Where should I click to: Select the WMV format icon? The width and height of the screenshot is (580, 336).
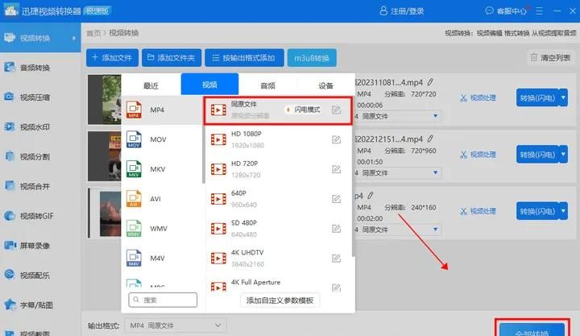click(x=134, y=228)
